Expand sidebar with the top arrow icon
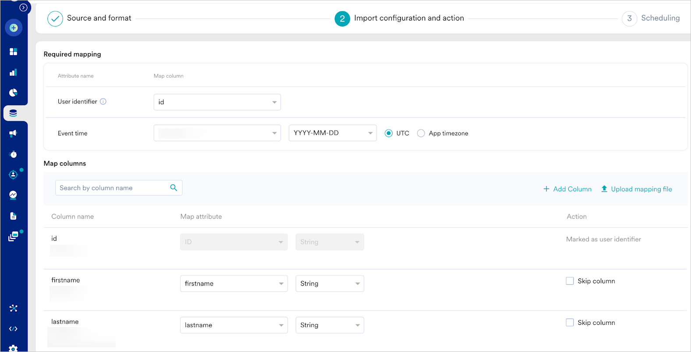Screen dimensions: 691x352 point(24,7)
